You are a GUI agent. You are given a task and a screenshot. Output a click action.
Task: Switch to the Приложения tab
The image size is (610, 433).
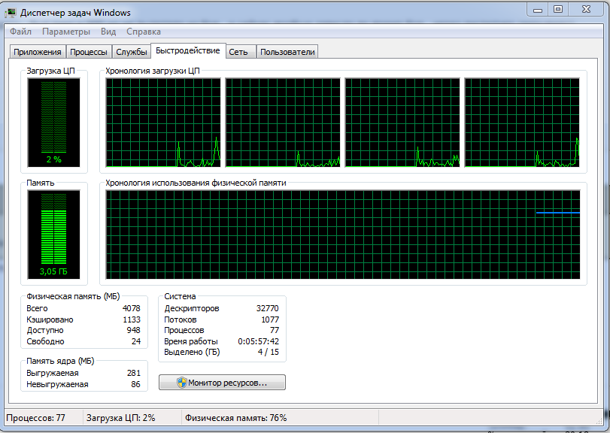pyautogui.click(x=38, y=52)
